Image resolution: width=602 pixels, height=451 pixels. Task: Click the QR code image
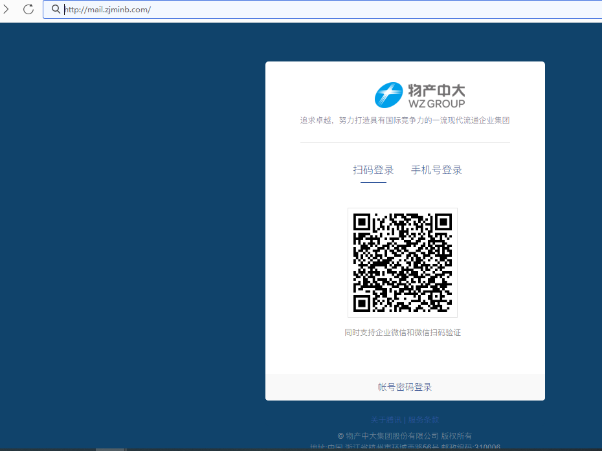[x=403, y=263]
